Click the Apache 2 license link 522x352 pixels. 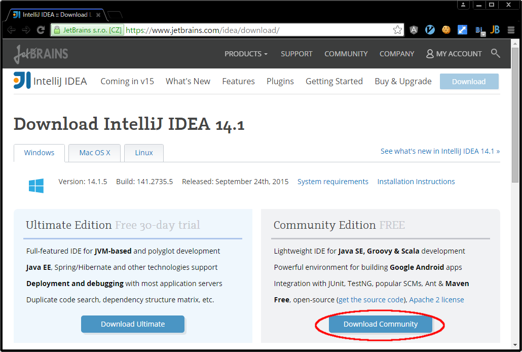point(436,299)
